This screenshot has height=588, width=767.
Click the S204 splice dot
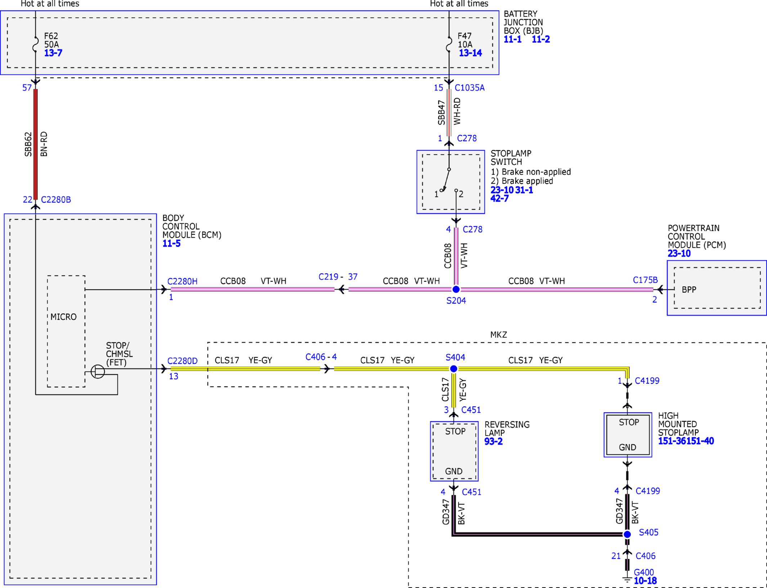coord(456,289)
